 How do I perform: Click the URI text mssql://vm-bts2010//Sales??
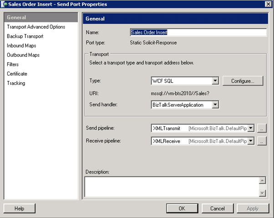click(180, 94)
